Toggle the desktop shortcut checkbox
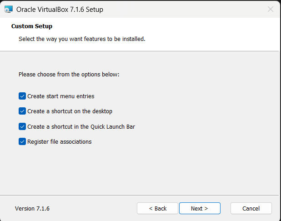281x221 pixels. tap(22, 111)
